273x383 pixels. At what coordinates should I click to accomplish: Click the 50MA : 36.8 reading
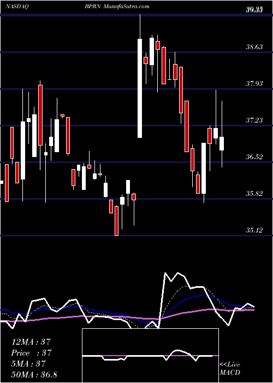tap(34, 374)
